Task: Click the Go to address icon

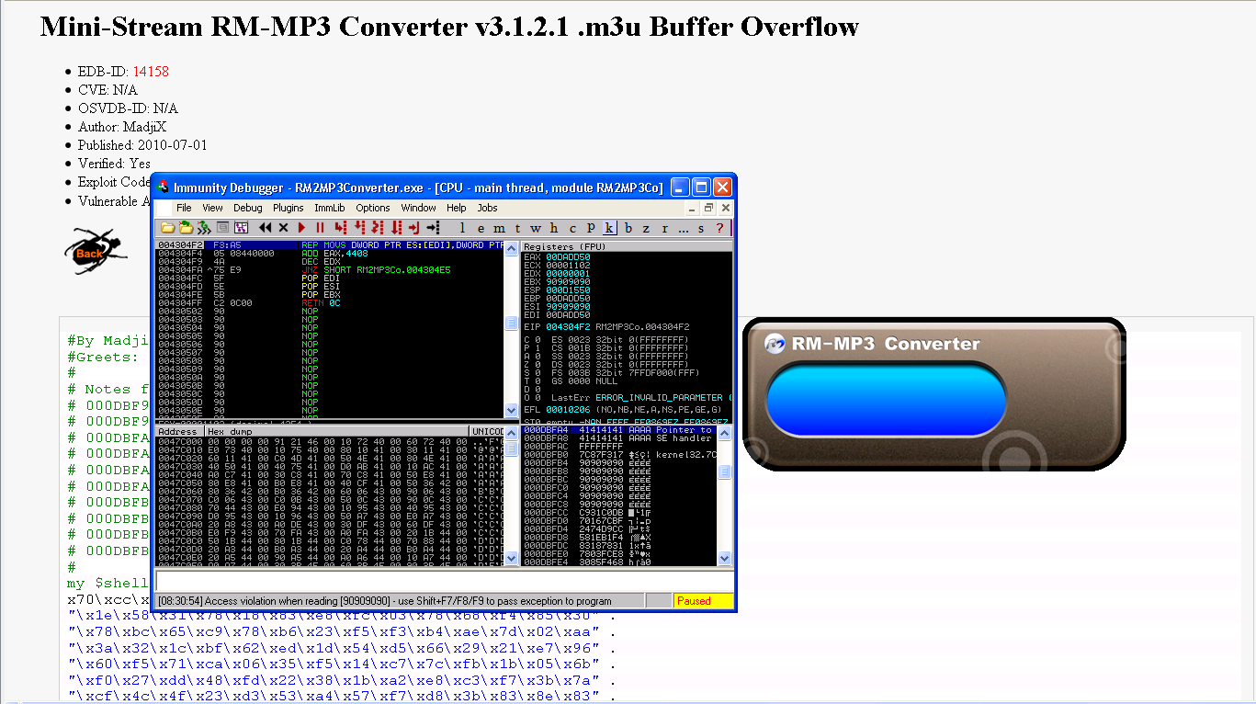Action: [433, 227]
